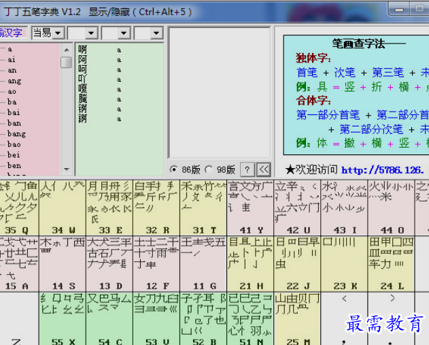This screenshot has height=345, width=429.
Task: Select pinyin 'ba' in the tree list
Action: (12, 102)
